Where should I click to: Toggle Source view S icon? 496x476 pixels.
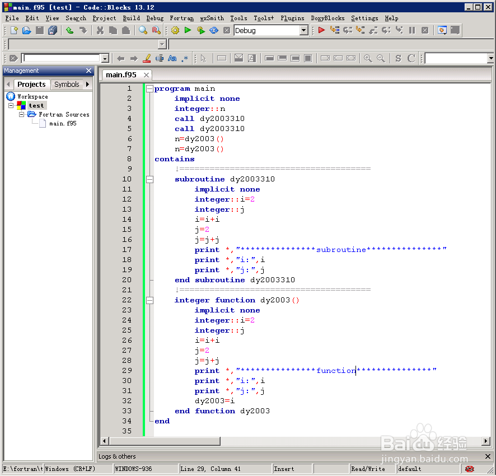click(x=398, y=58)
